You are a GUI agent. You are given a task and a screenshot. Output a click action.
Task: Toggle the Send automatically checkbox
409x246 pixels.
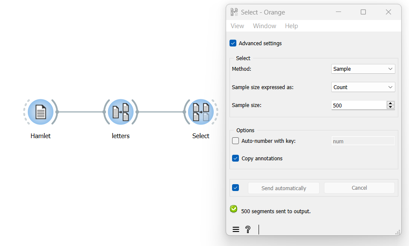point(235,188)
